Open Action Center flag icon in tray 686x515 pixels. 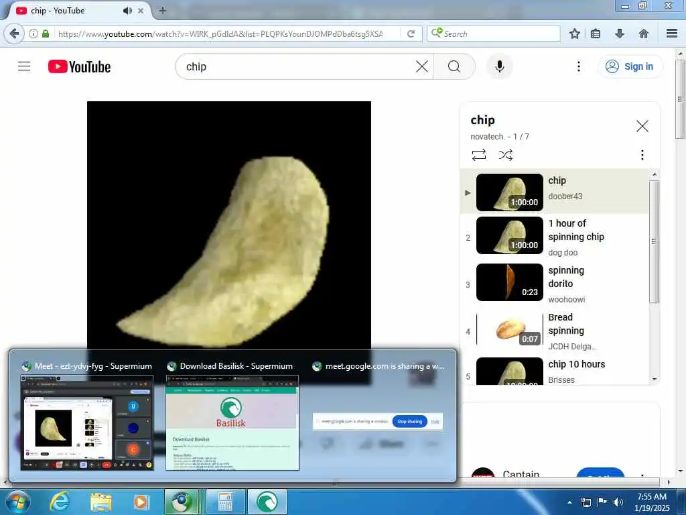click(602, 502)
